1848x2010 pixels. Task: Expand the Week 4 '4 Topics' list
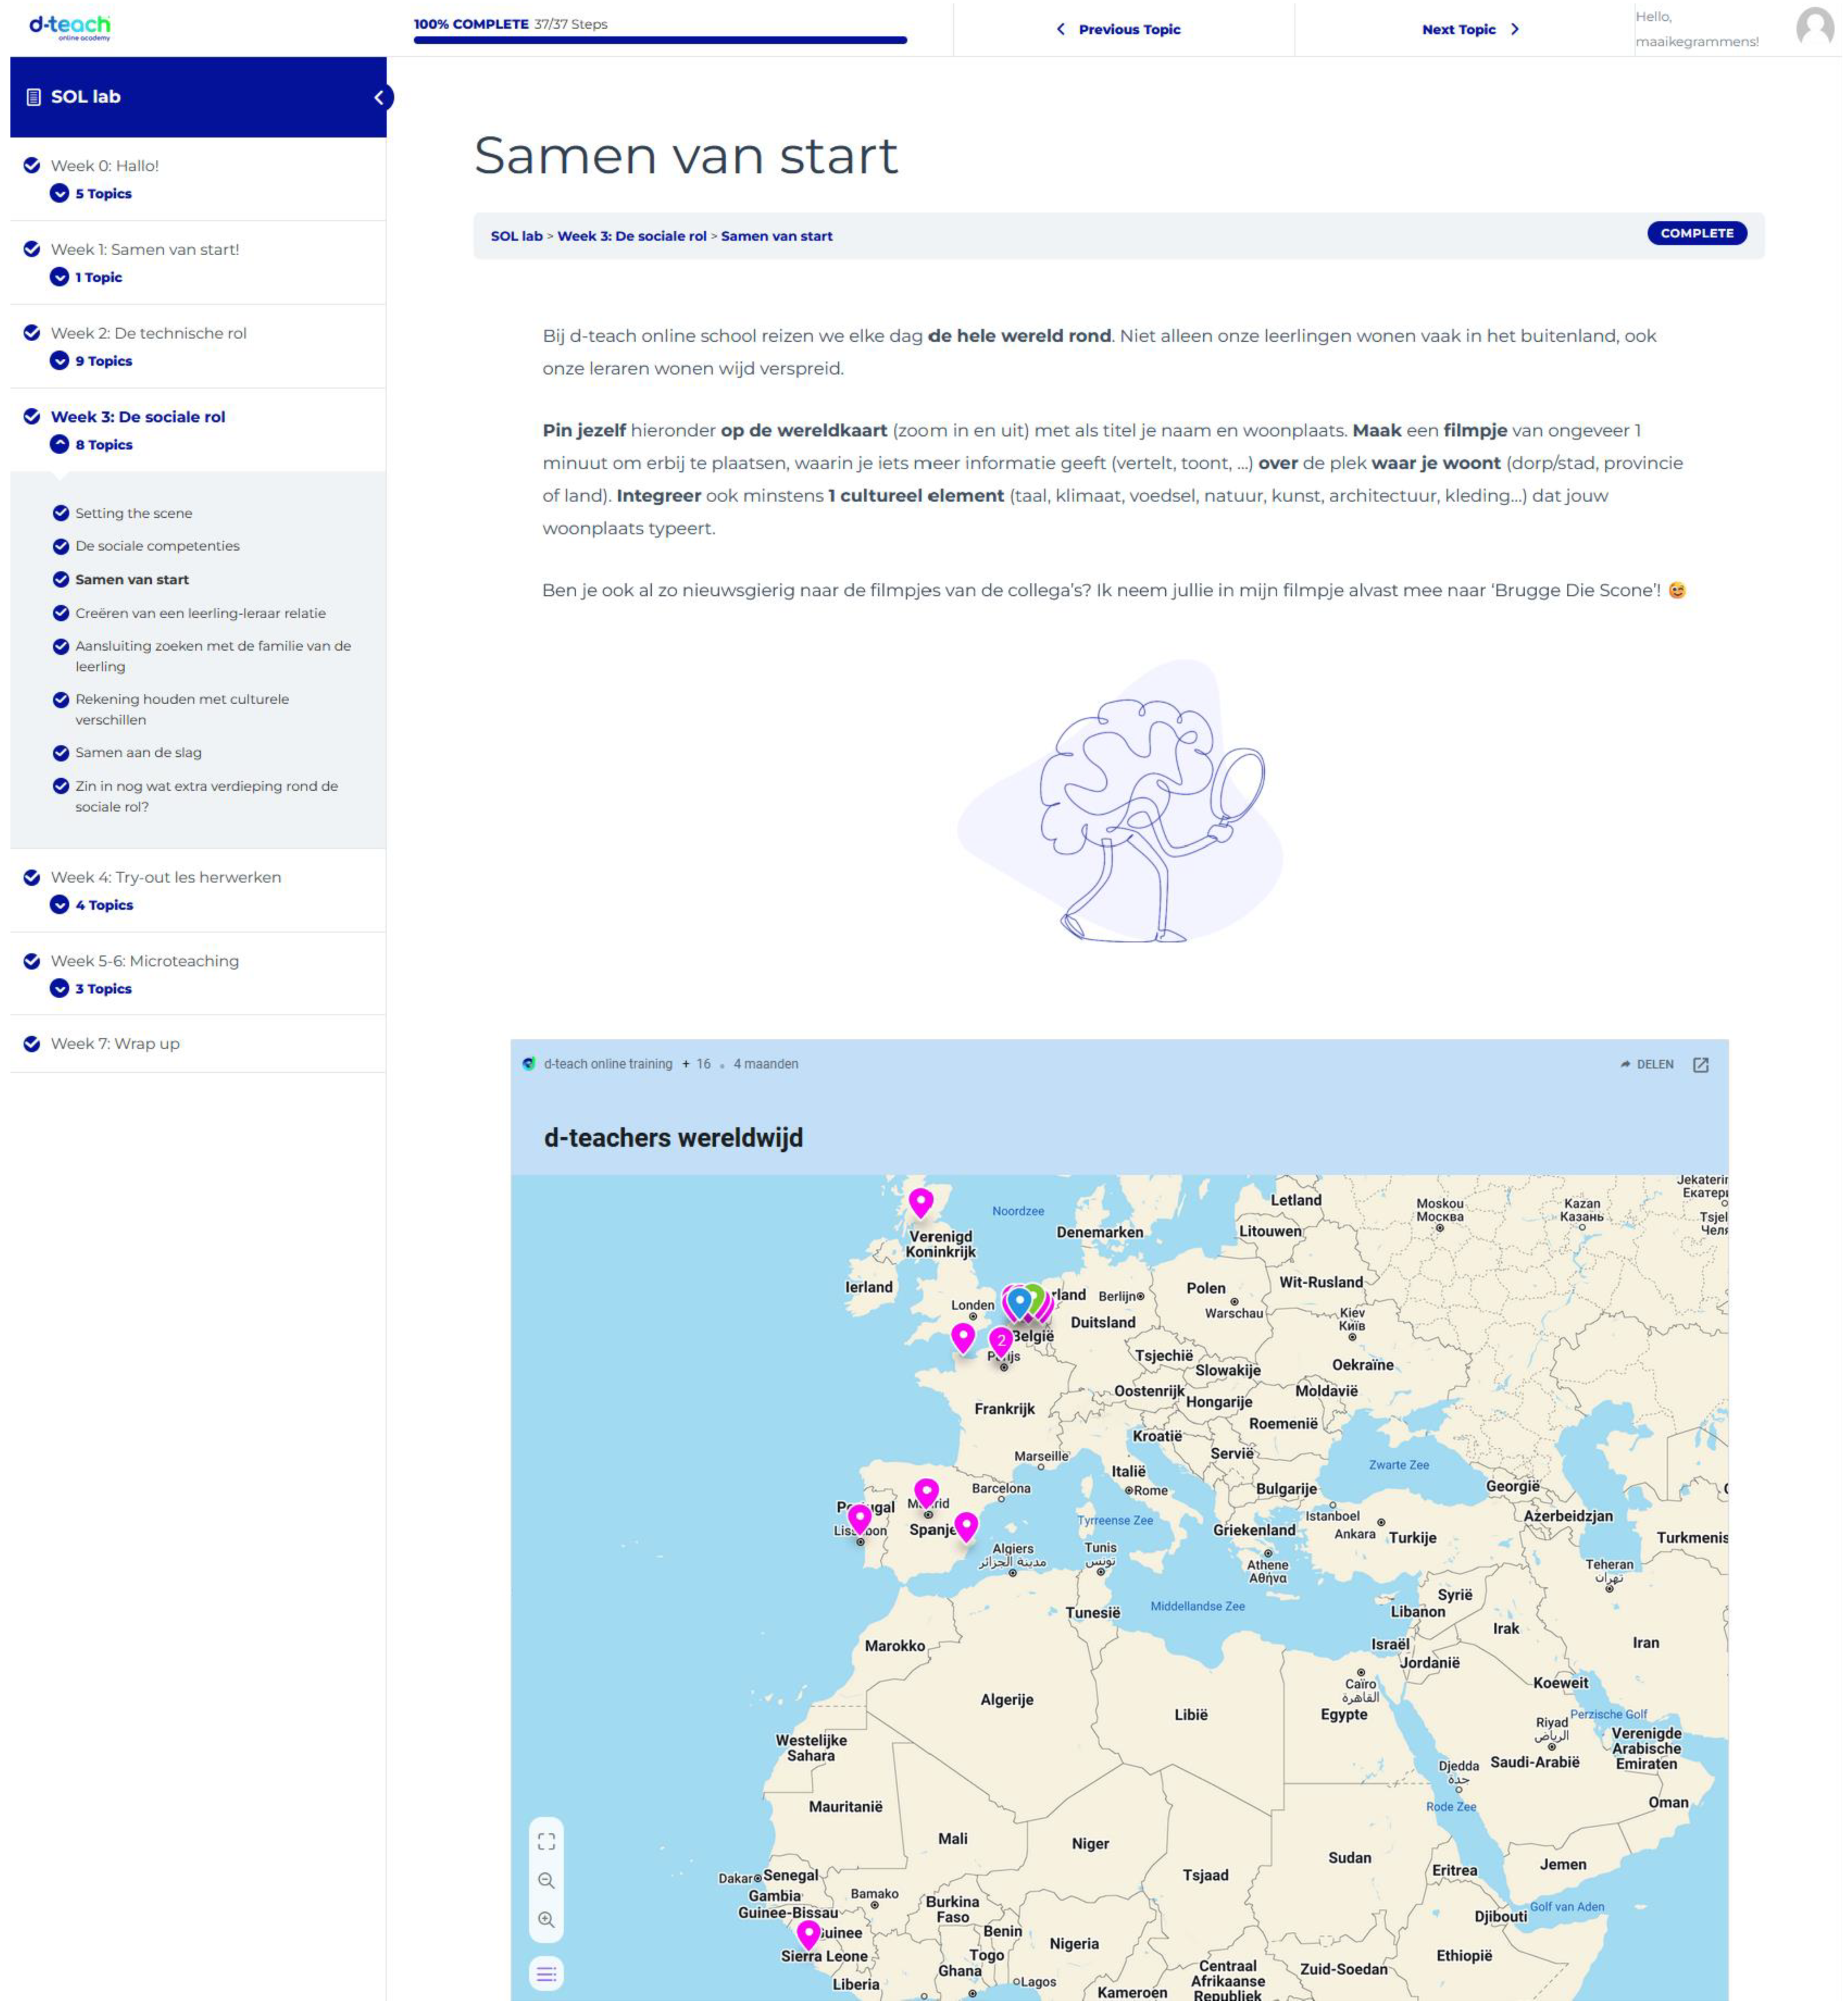(x=91, y=905)
